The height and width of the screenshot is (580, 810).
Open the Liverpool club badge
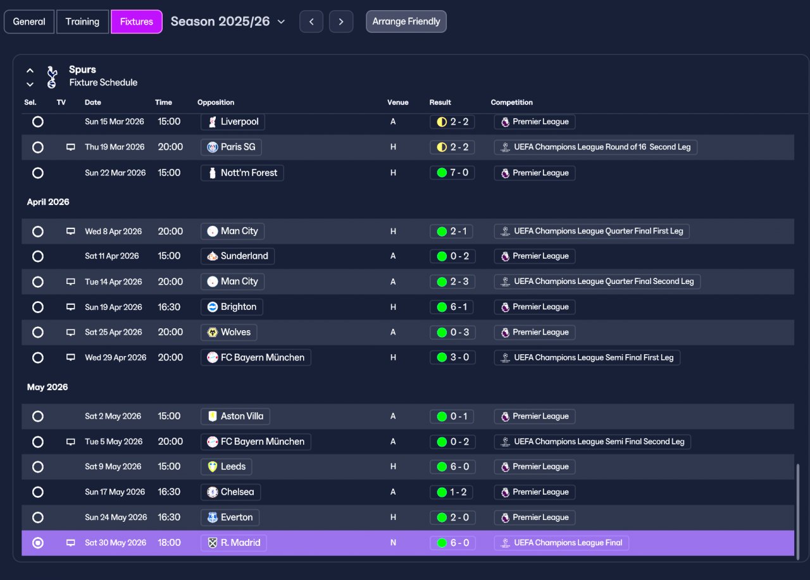[x=213, y=121]
